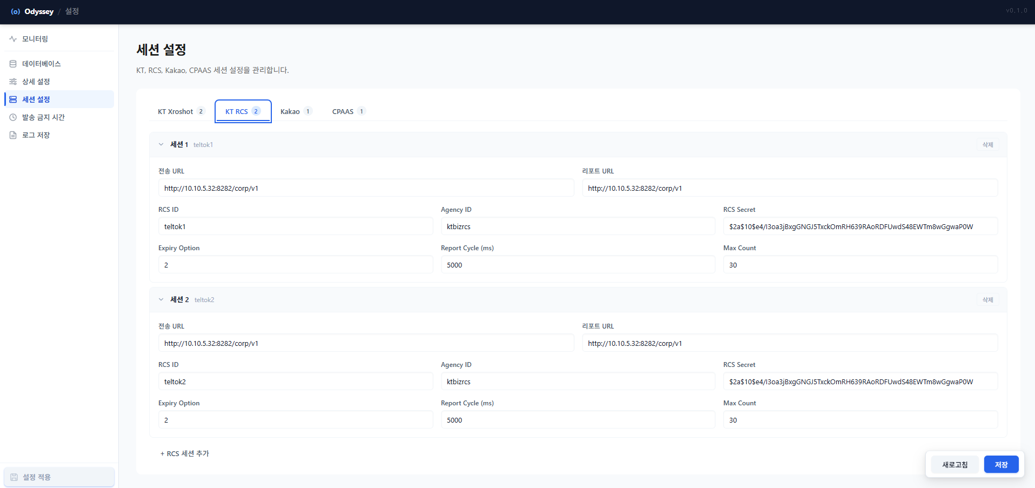Focus session 1 Max Count field

[860, 265]
